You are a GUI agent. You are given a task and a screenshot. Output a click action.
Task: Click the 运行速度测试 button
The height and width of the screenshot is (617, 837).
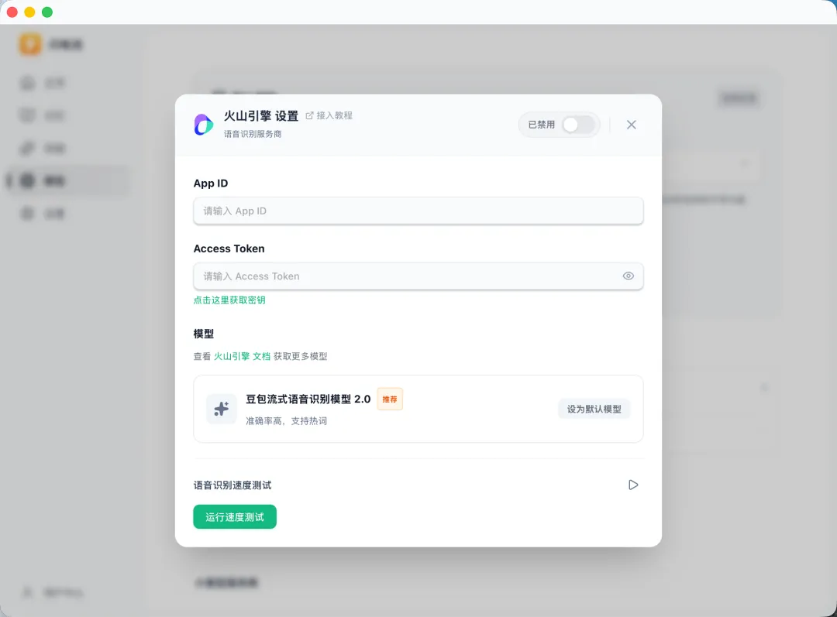(235, 516)
